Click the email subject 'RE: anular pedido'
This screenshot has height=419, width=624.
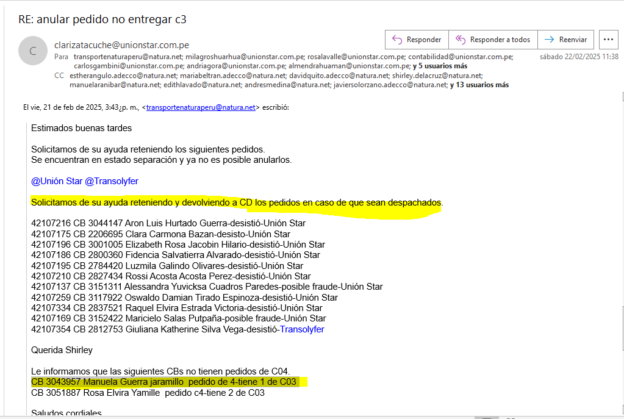(x=102, y=19)
